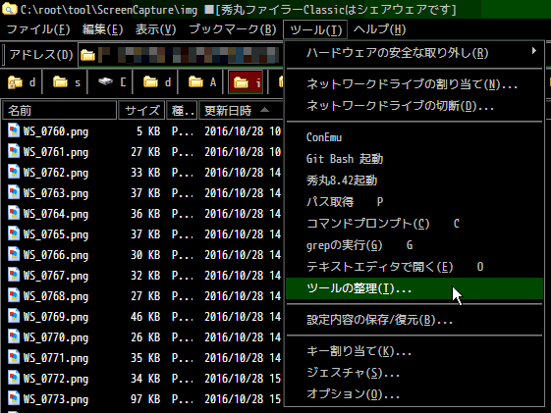Click the 46 KB size cell
Image resolution: width=551 pixels, height=413 pixels.
(x=145, y=317)
